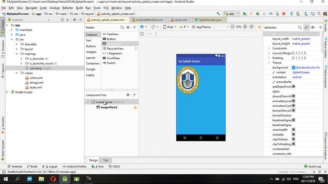Viewport: 328px width, 184px height.
Task: Expand the java folder
Action: click(x=12, y=35)
